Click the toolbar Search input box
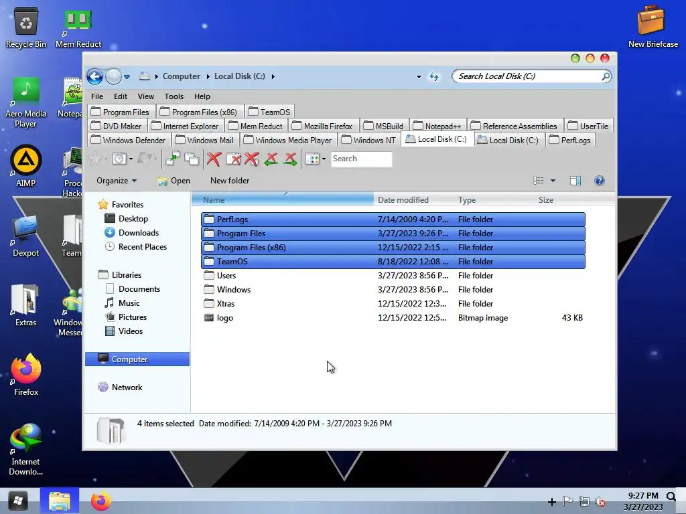Viewport: 686px width, 514px height. [361, 159]
